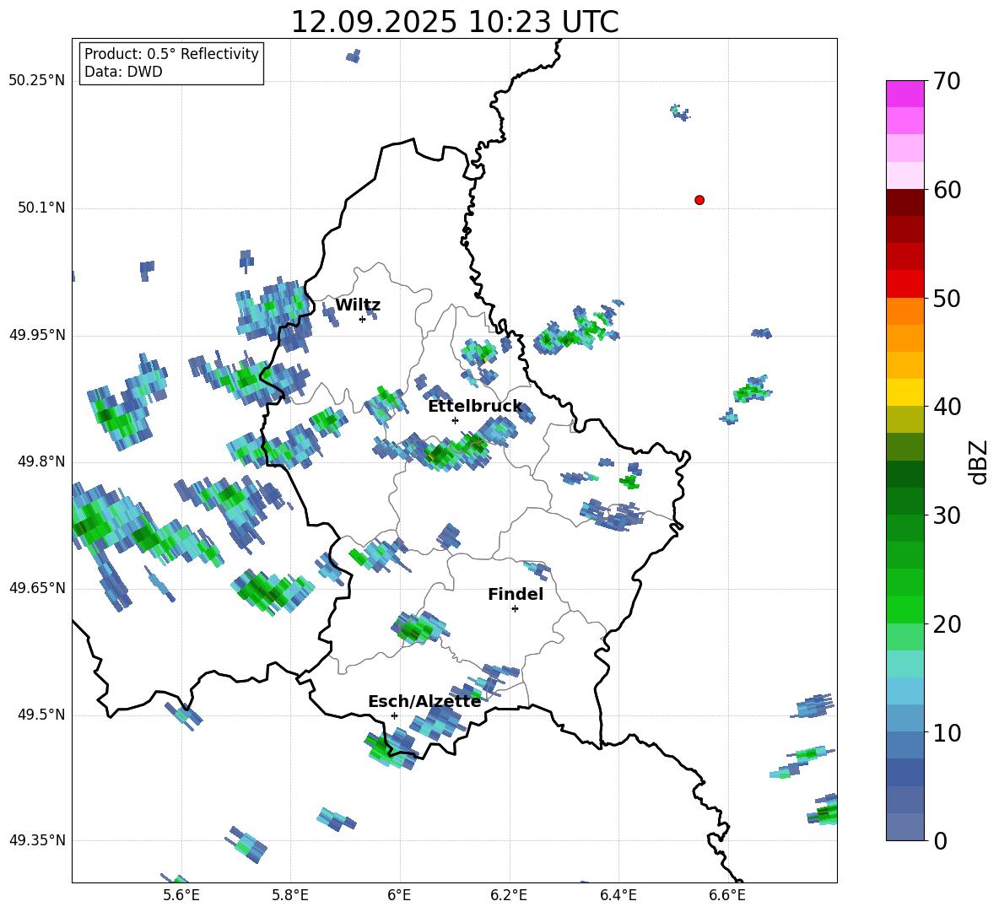
Task: Click the red radar site dot
Action: click(x=699, y=200)
